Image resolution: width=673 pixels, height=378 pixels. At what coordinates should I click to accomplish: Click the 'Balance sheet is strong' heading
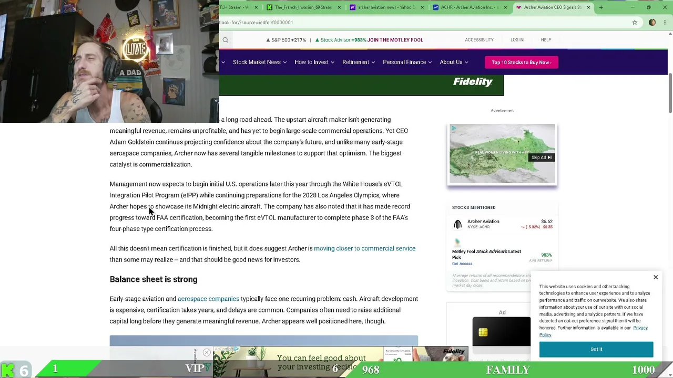(154, 279)
